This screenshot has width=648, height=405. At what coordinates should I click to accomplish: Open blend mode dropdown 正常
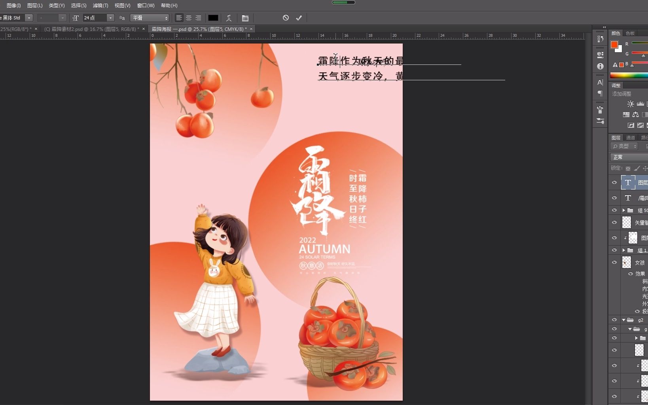(x=629, y=157)
